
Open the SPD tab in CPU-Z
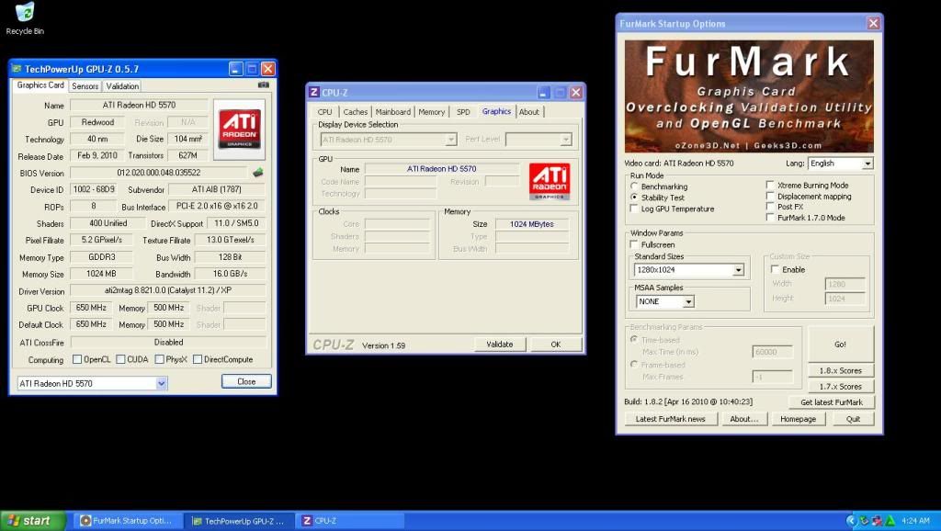[x=463, y=111]
